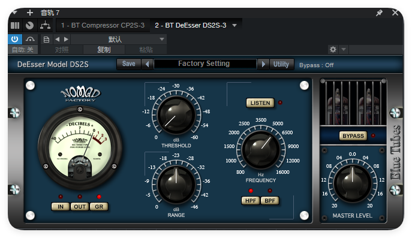The image size is (412, 238).
Task: Go to previous host preset arrow
Action: tap(58, 40)
